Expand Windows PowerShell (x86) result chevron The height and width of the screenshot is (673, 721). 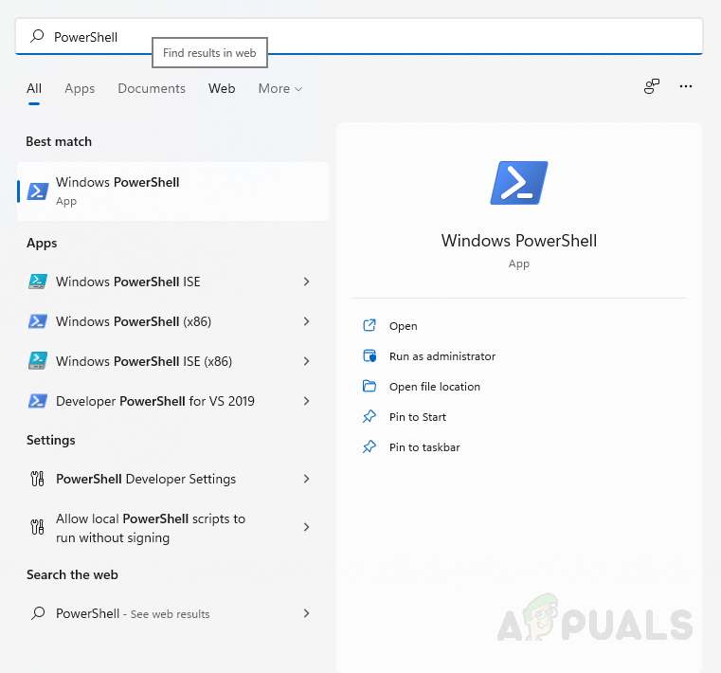[307, 321]
